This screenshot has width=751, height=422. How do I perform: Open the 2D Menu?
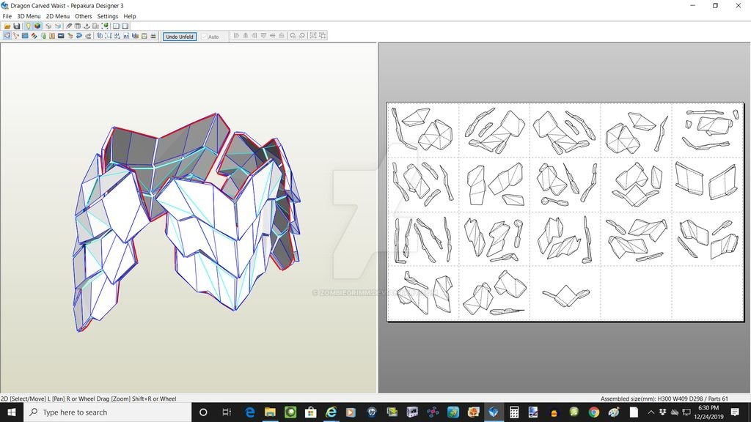tap(57, 16)
